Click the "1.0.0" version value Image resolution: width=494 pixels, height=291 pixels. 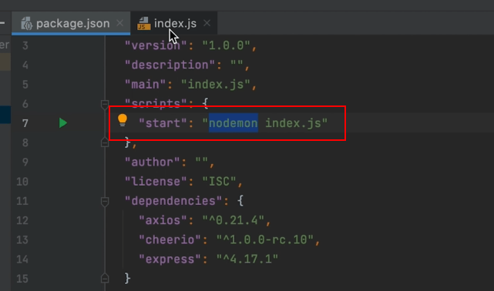(x=227, y=46)
